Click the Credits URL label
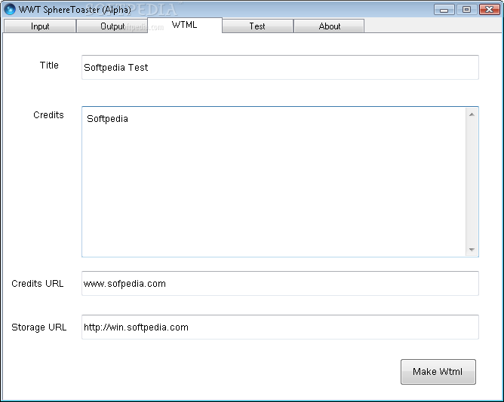The height and width of the screenshot is (402, 504). pos(37,284)
